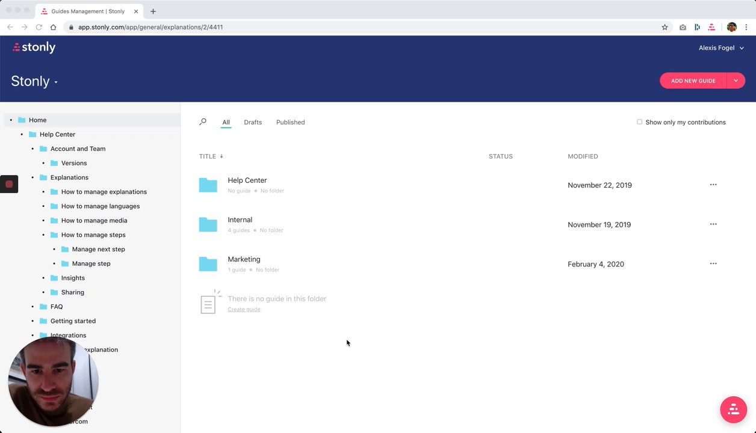Select the Guides Management browser tab
Image resolution: width=756 pixels, height=433 pixels.
(88, 11)
